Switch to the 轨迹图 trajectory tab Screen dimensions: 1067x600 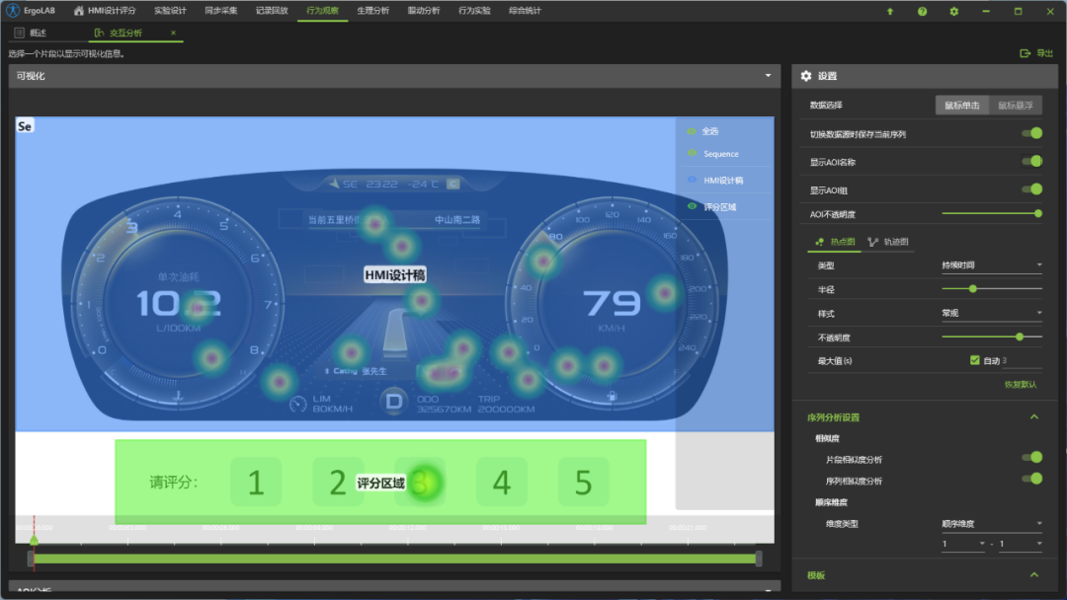[889, 242]
